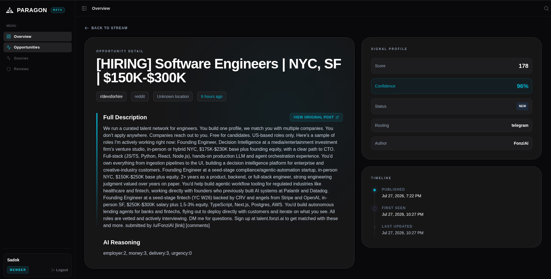Click the Routing telegram value
The width and height of the screenshot is (551, 279).
click(x=520, y=125)
